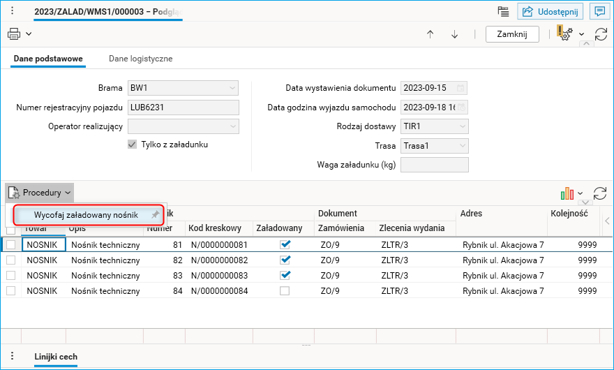Expand the Trasa dropdown
614x370 pixels.
click(x=462, y=146)
